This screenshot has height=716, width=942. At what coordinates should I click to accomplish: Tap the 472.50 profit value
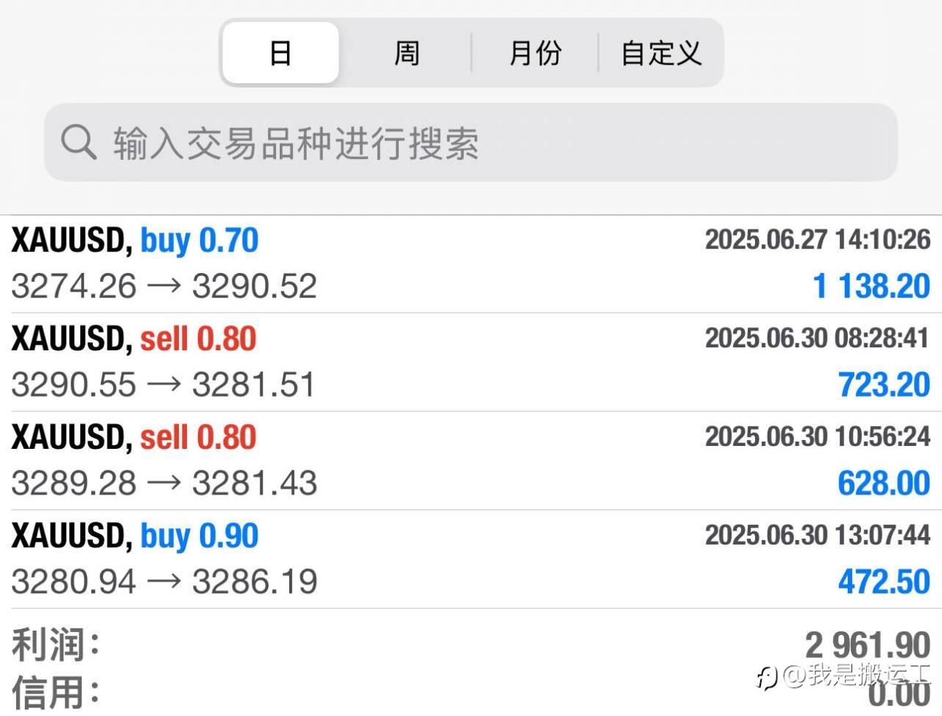tap(884, 582)
